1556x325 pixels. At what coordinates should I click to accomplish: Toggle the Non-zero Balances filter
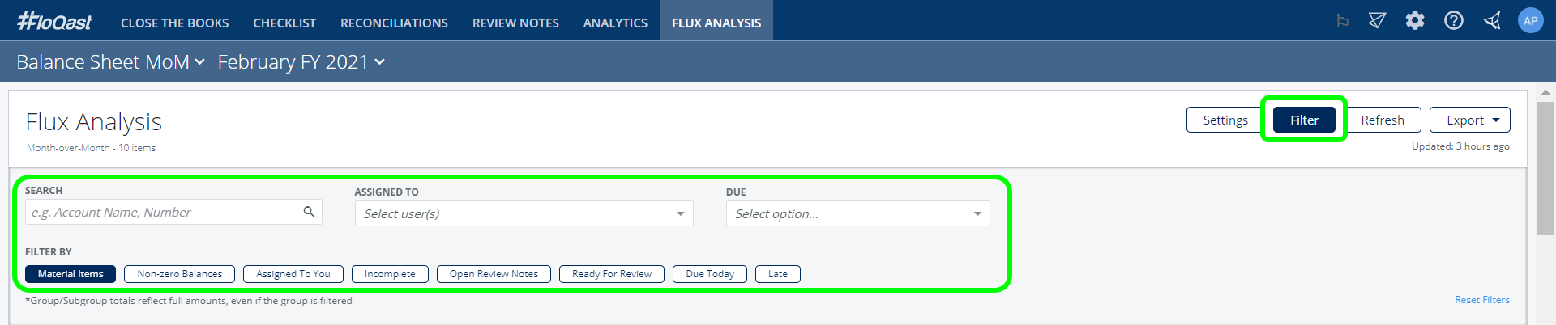click(x=179, y=274)
